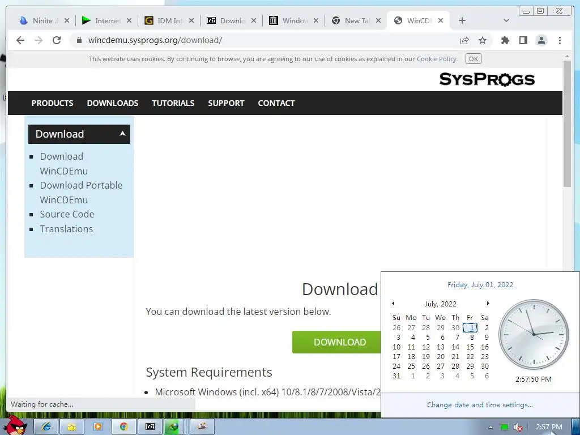Open the PRODUCTS menu
This screenshot has height=435, width=580.
pos(52,103)
